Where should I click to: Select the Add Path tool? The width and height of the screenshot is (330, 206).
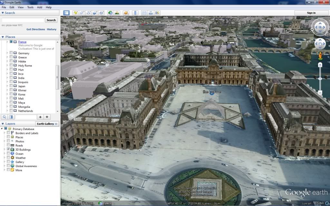tap(89, 13)
